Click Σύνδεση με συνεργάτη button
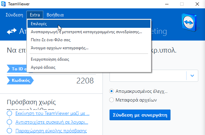This screenshot has width=205, height=135. point(140,115)
